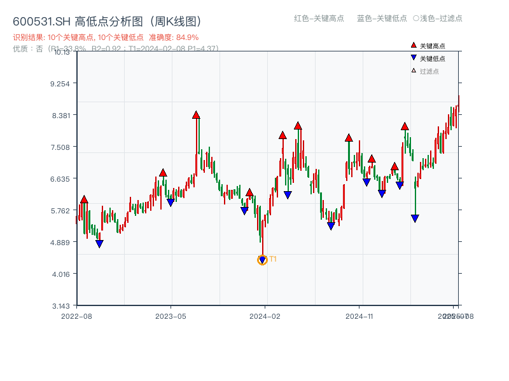Toggle the 关键高点 legend entry label

click(433, 46)
